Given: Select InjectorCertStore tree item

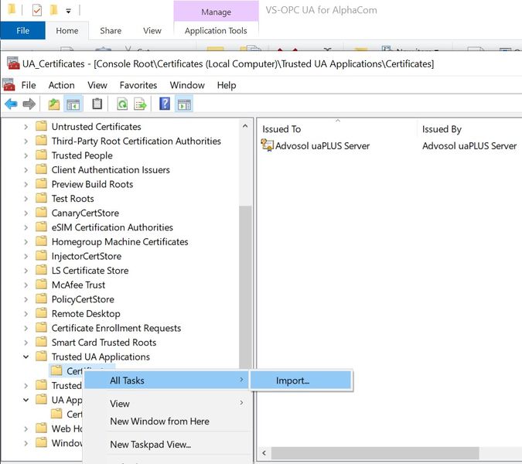Looking at the screenshot, I should pyautogui.click(x=86, y=256).
